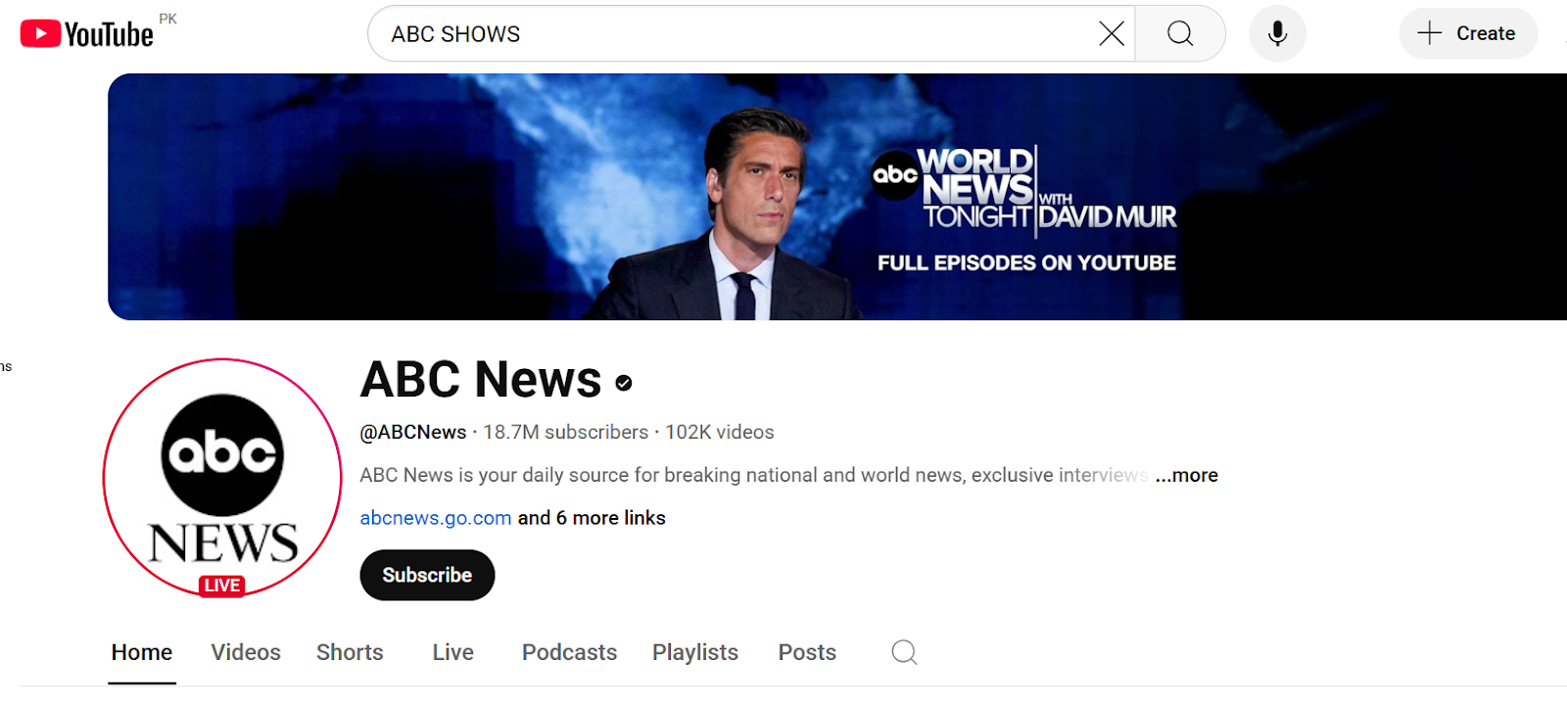1567x703 pixels.
Task: Start voice search with microphone icon
Action: tap(1277, 34)
